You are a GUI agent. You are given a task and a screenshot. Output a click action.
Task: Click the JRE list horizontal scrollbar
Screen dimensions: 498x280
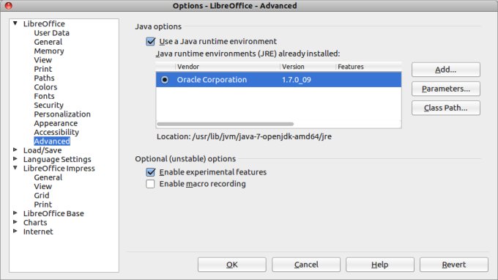point(225,124)
